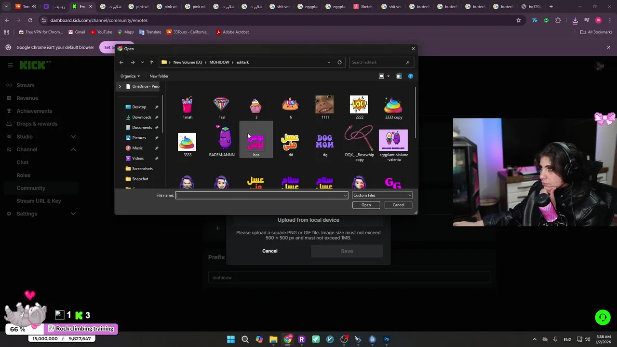Open Windows taskbar search
Screen dimensions: 617x347
coord(245,339)
